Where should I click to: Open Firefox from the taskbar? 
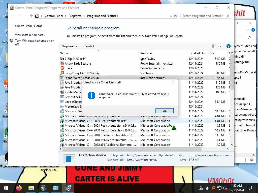pyautogui.click(x=19, y=188)
